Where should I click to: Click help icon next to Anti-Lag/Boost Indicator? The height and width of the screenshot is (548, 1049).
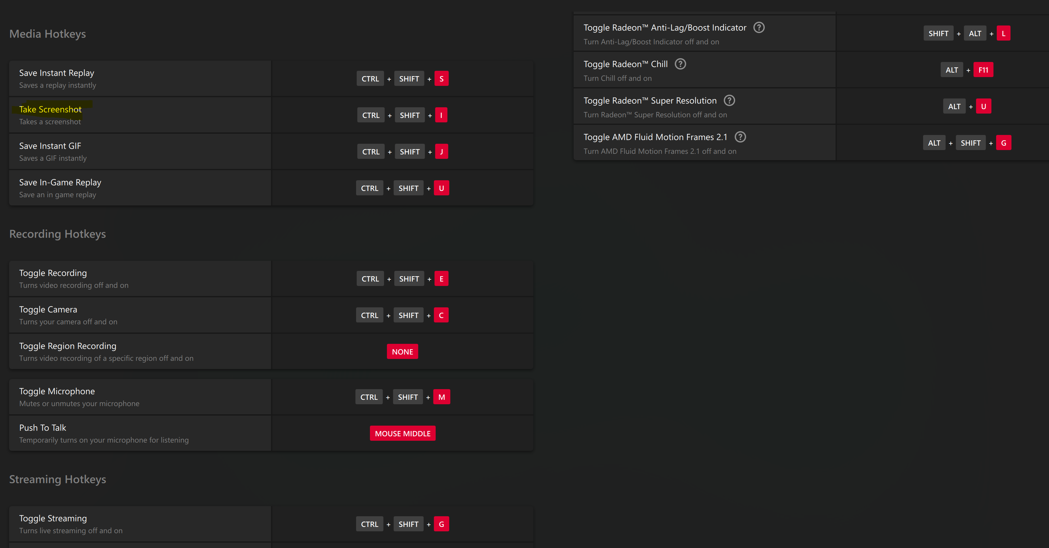tap(759, 28)
